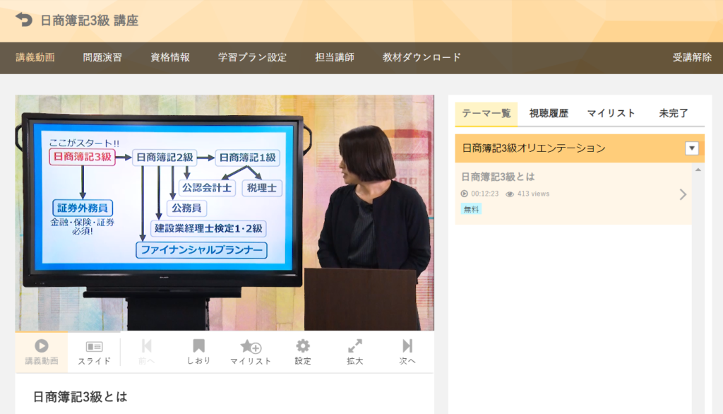Select 教材ダウンロード from the navigation bar
The width and height of the screenshot is (723, 414).
click(x=420, y=57)
